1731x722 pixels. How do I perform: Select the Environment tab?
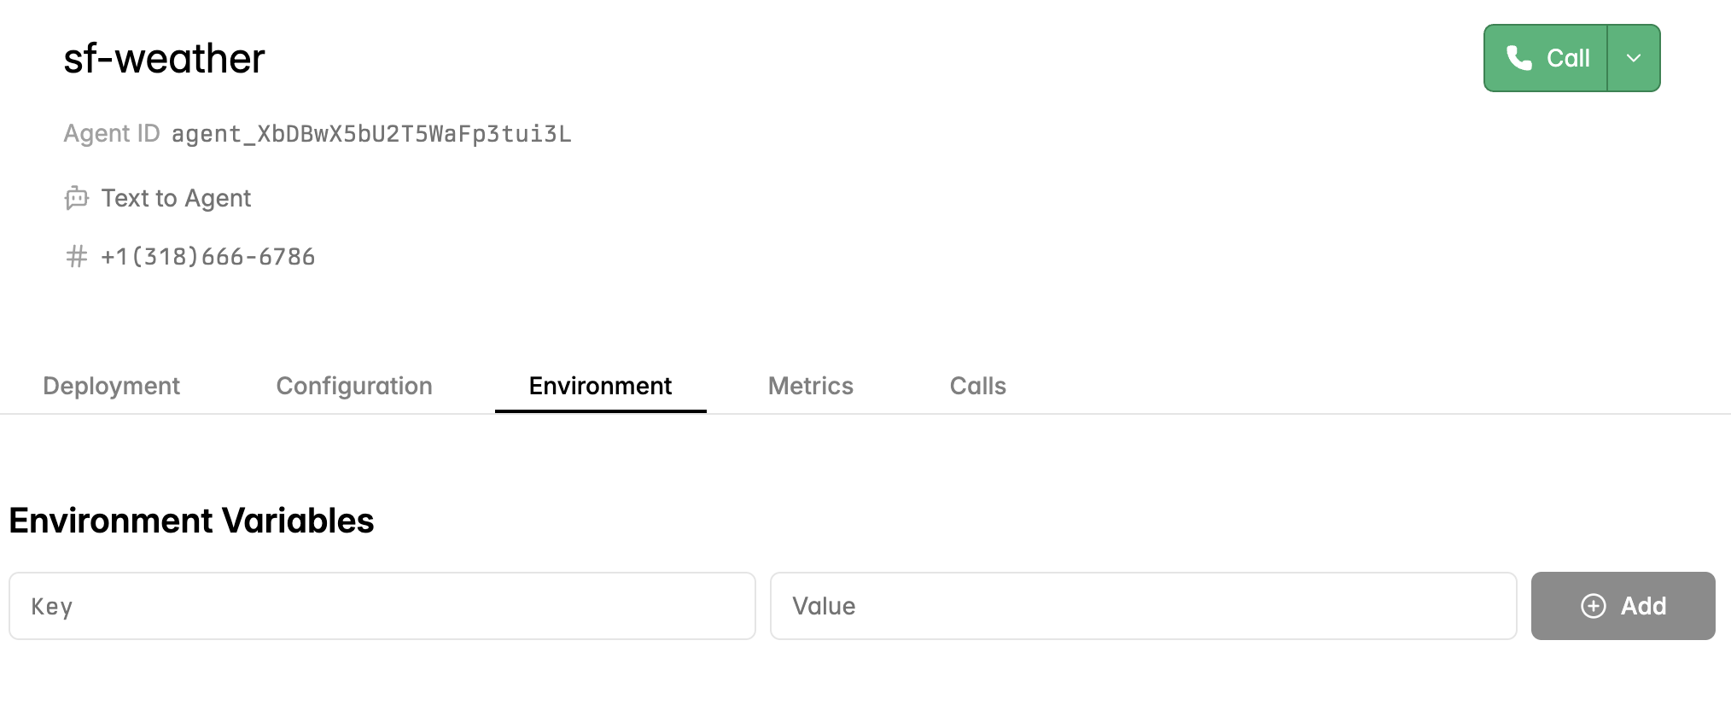[600, 386]
